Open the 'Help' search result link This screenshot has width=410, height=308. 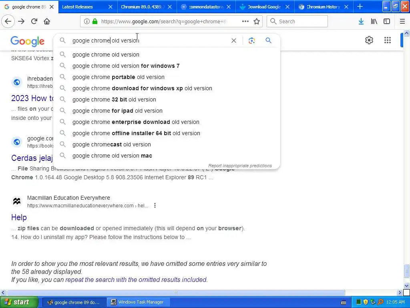coord(19,217)
